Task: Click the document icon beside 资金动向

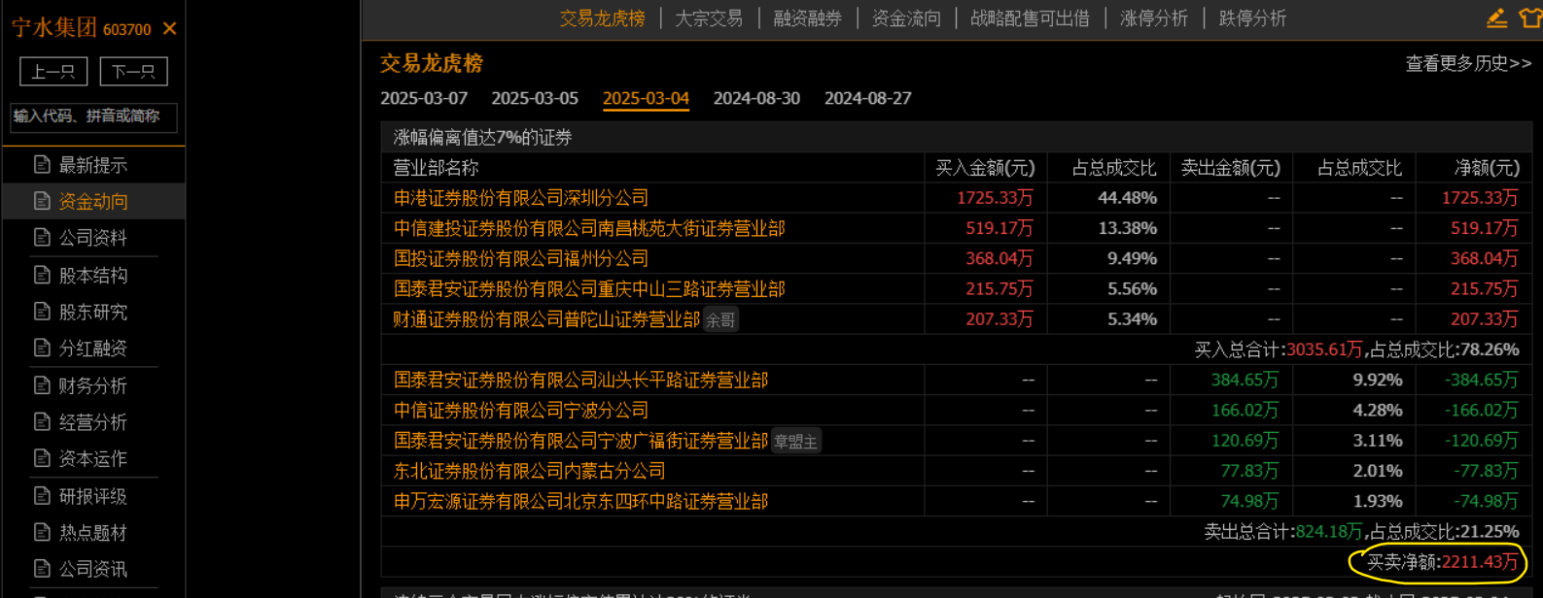Action: [x=42, y=200]
